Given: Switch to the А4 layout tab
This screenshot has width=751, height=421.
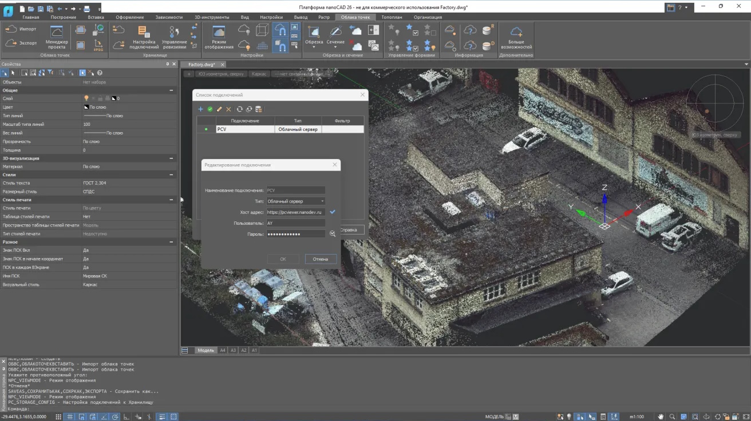Looking at the screenshot, I should pyautogui.click(x=223, y=350).
